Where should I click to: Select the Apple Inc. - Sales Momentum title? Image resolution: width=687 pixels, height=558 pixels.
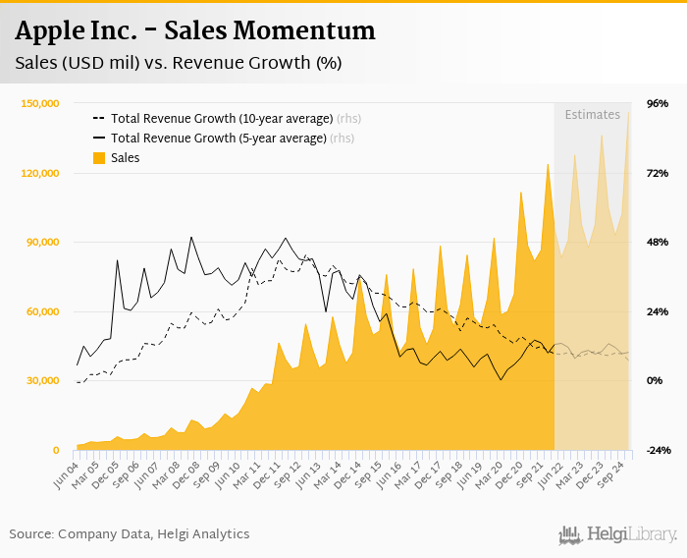coord(195,31)
